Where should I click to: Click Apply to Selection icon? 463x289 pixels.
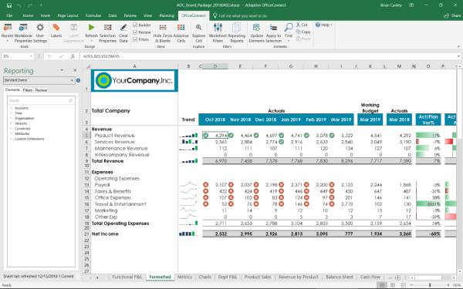pyautogui.click(x=273, y=28)
